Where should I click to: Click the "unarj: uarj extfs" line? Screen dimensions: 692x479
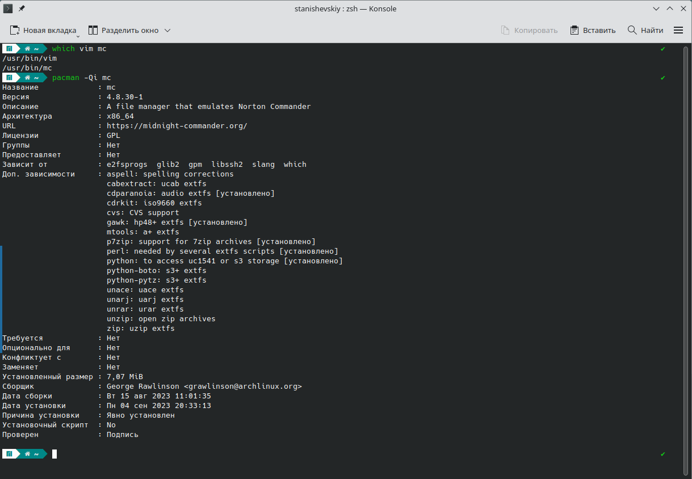145,300
